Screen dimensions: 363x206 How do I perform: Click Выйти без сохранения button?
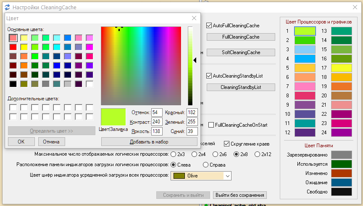240,195
